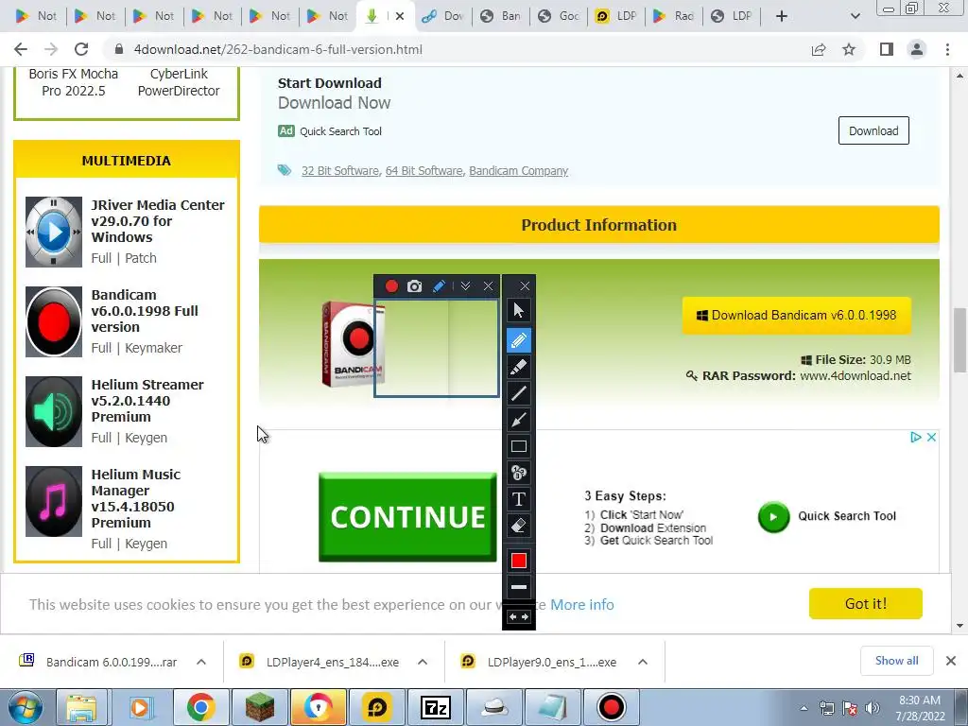The image size is (968, 726).
Task: Open a new browser tab
Action: tap(782, 16)
